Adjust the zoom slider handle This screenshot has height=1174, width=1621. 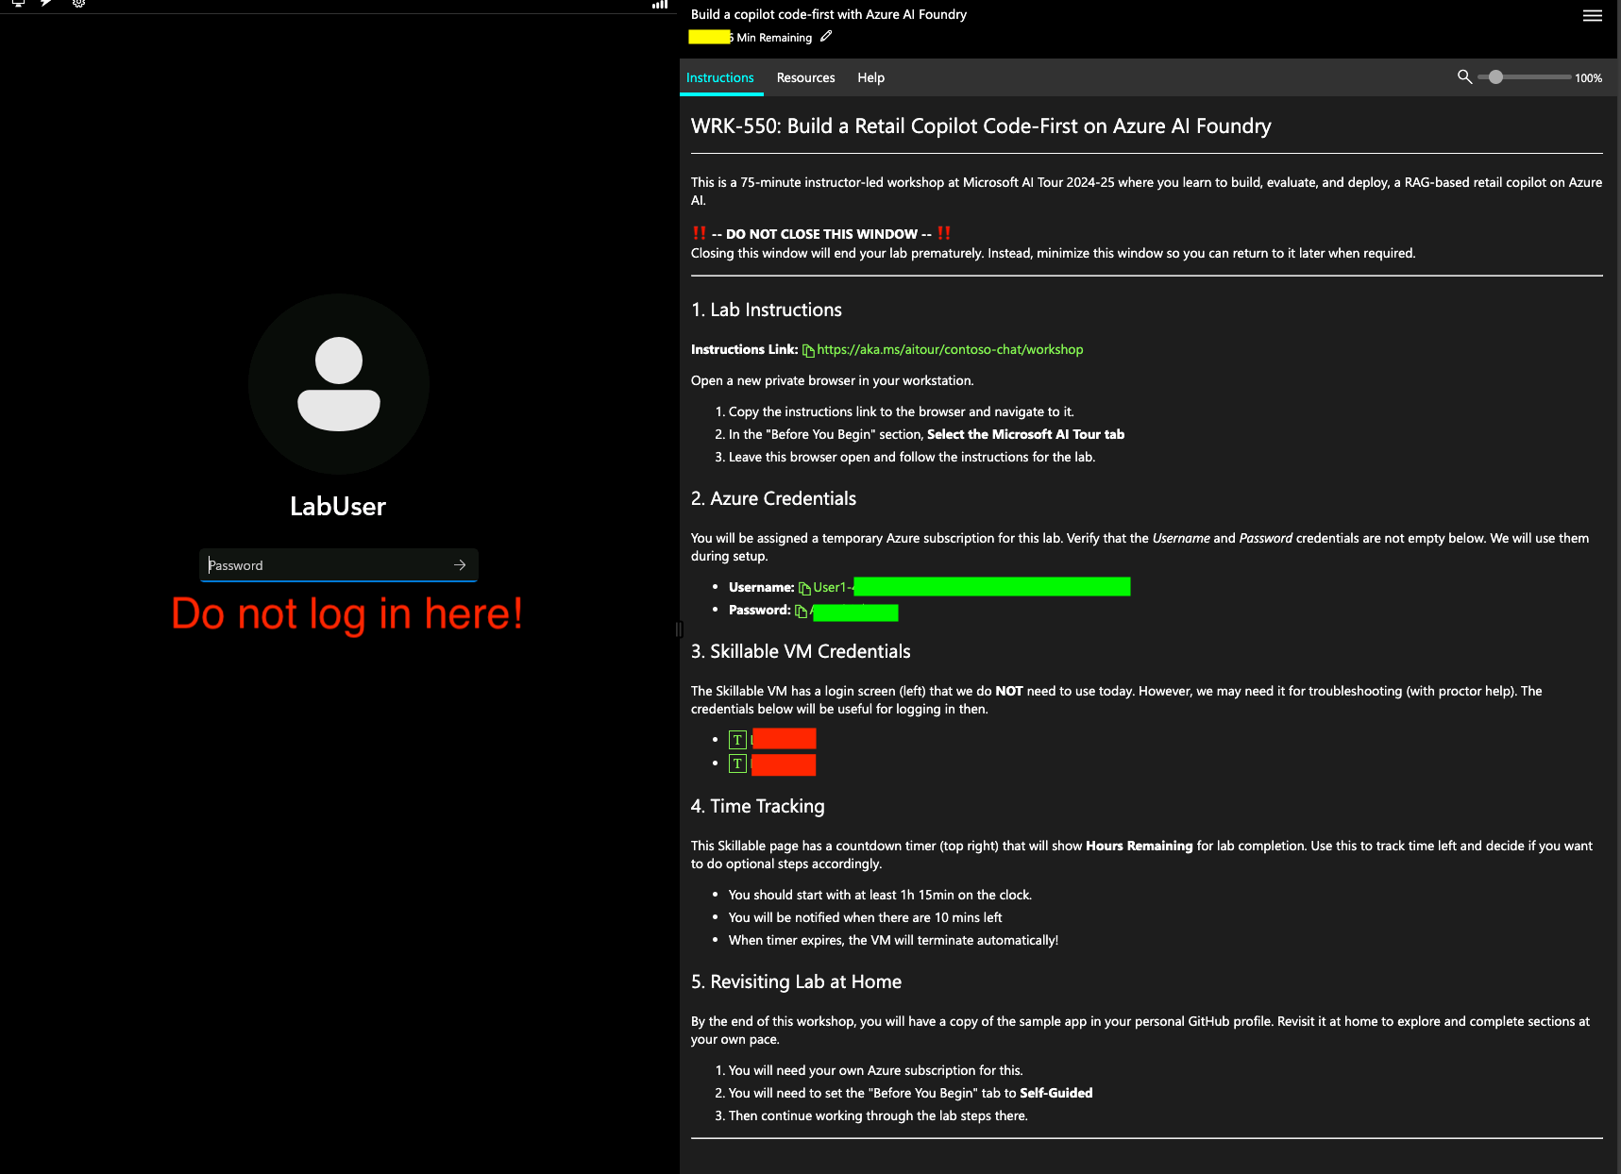pyautogui.click(x=1495, y=77)
